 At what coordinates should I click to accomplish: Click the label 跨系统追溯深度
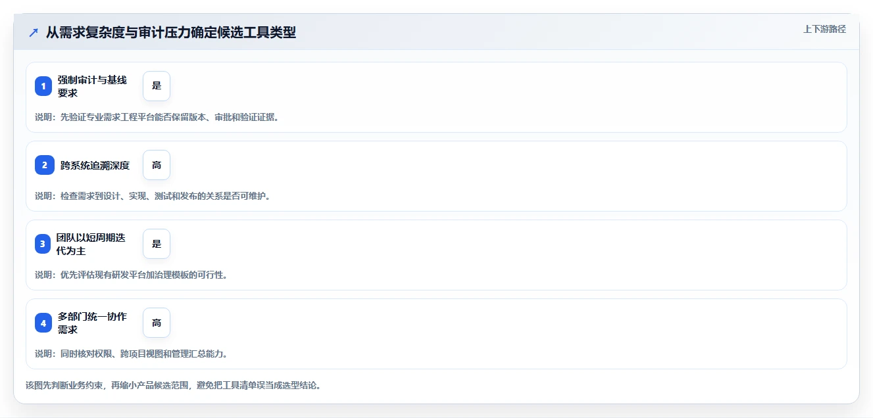click(x=95, y=165)
